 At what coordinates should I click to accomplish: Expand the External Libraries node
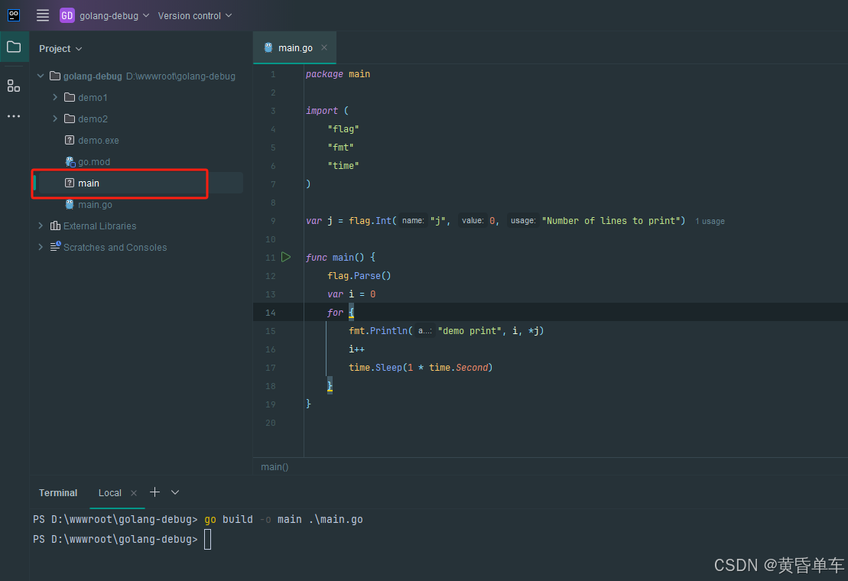tap(41, 226)
